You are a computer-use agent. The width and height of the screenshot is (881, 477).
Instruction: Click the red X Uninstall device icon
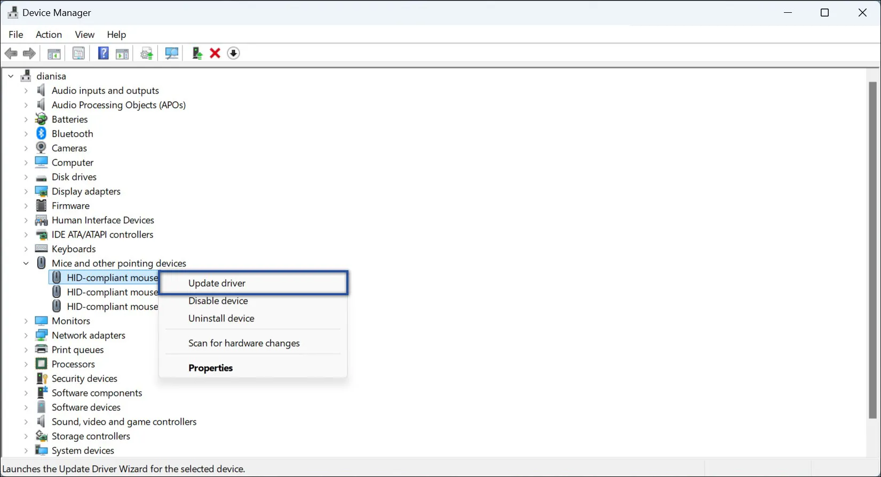click(x=215, y=53)
